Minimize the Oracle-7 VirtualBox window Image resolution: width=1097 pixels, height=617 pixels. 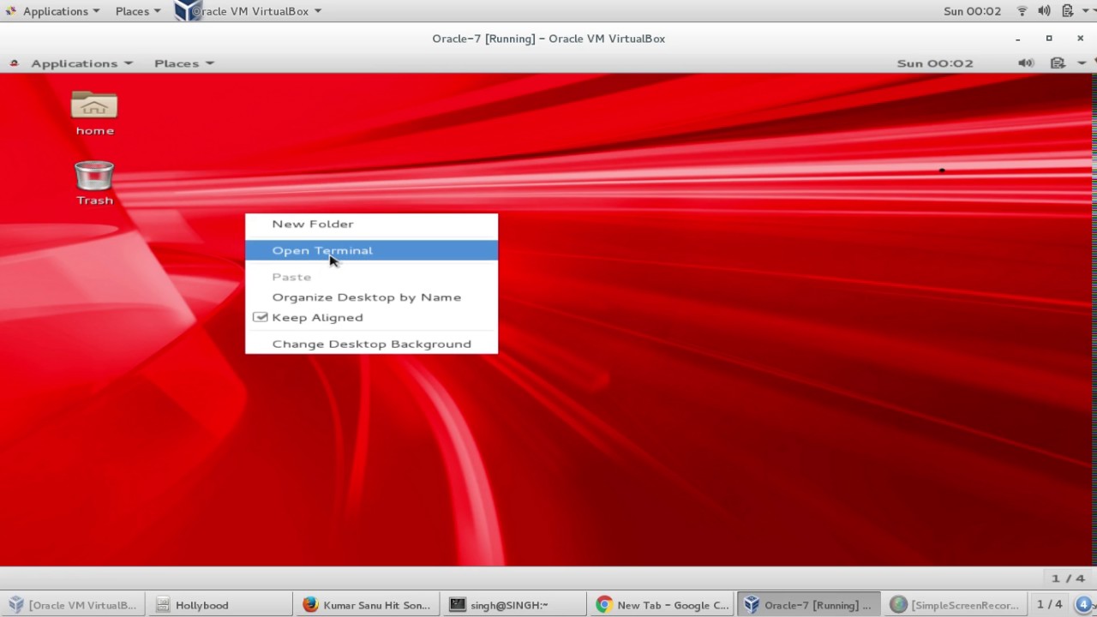click(1018, 39)
